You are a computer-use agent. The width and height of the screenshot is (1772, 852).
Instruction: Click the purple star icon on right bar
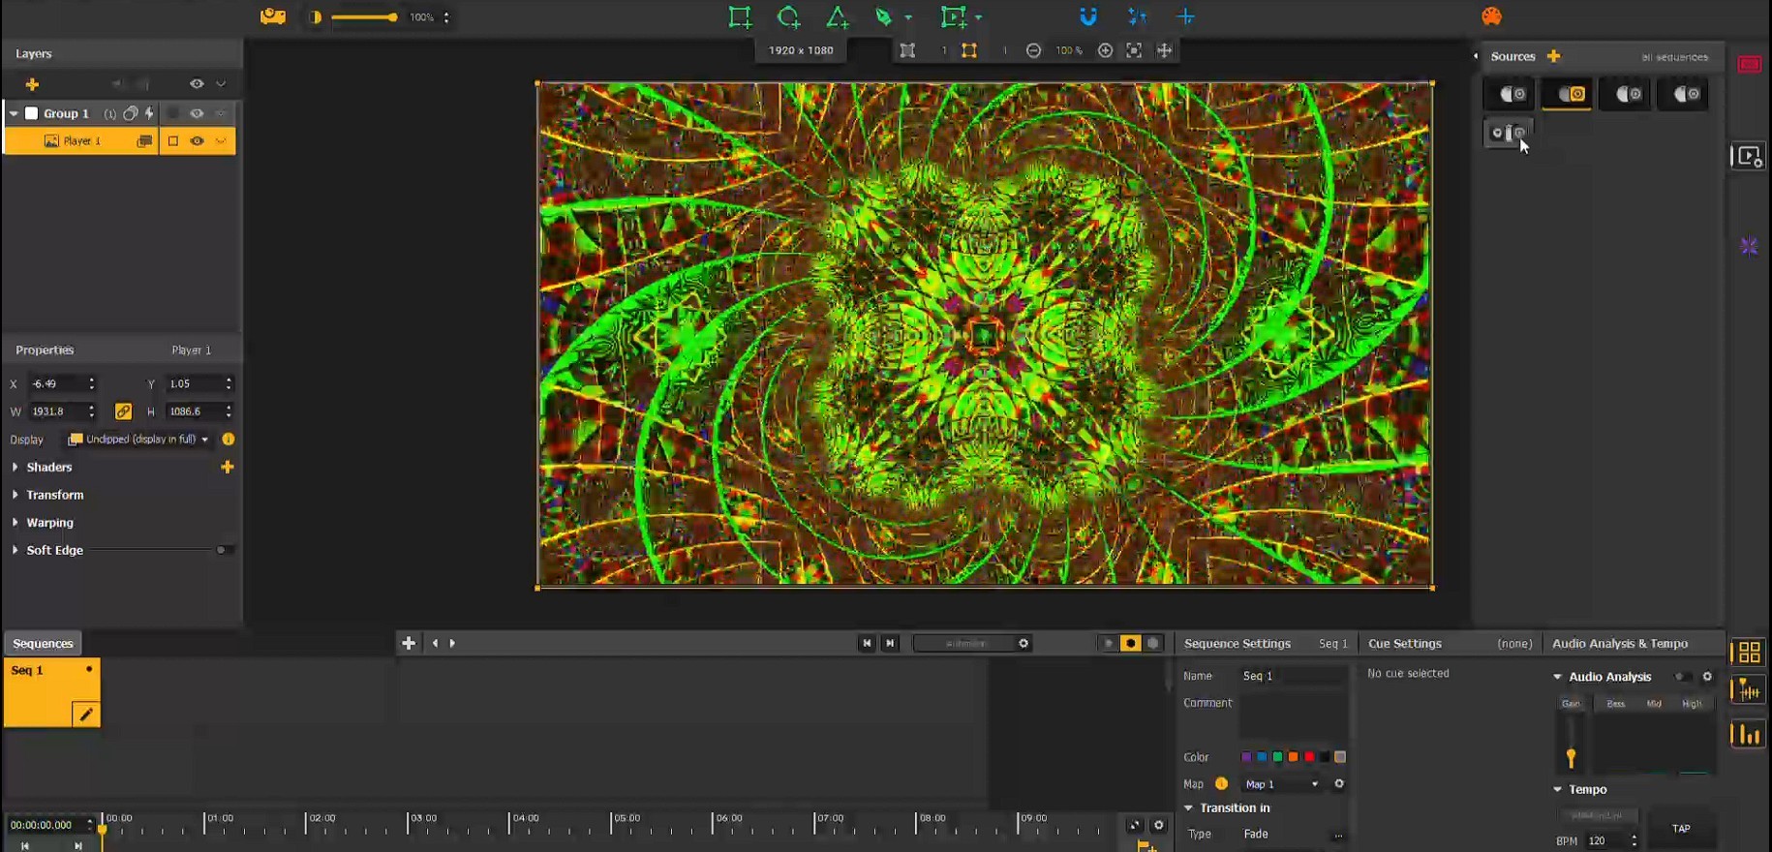pos(1749,247)
